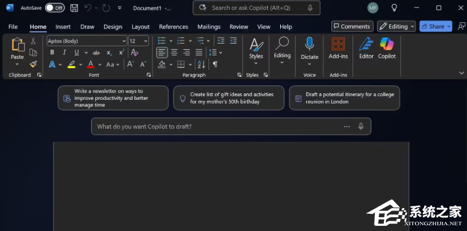Toggle italic formatting

[x=63, y=53]
